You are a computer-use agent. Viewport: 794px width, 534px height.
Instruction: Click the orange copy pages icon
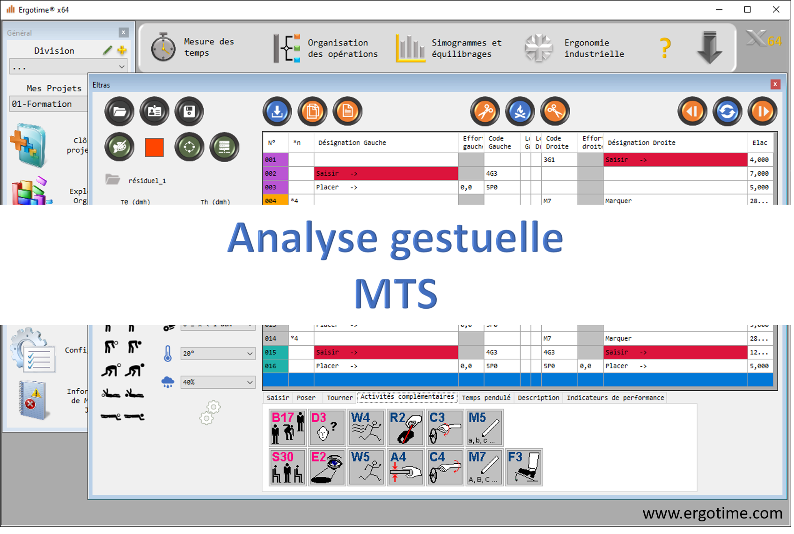(312, 112)
